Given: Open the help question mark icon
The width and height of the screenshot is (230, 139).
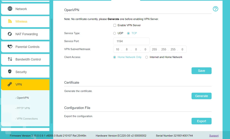Looking at the screenshot, I should [215, 9].
